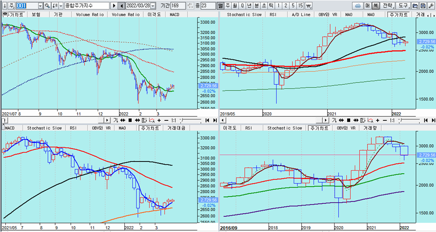This screenshot has height=232, width=436.
Task: Click the 15 minute interval button
Action: pyautogui.click(x=300, y=6)
